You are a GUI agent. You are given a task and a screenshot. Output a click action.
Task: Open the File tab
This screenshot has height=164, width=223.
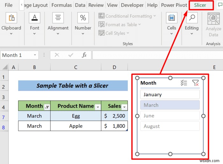tap(9, 5)
